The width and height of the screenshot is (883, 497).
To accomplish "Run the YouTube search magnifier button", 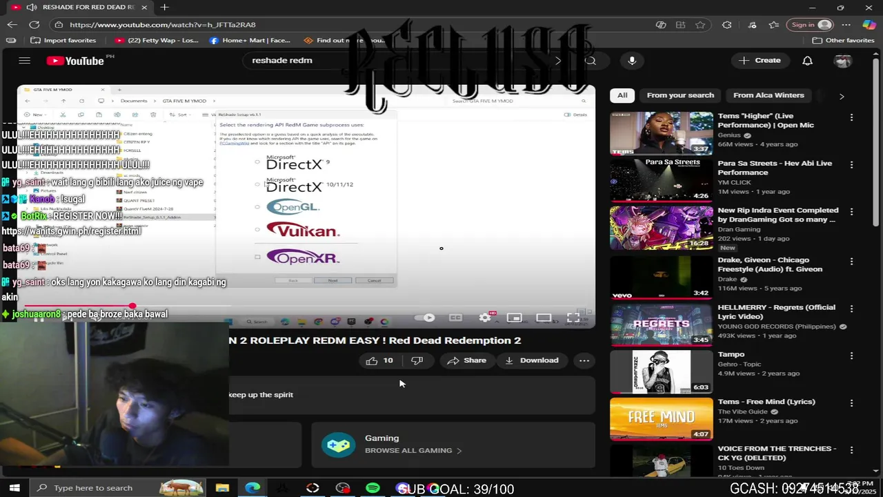I will (x=591, y=61).
